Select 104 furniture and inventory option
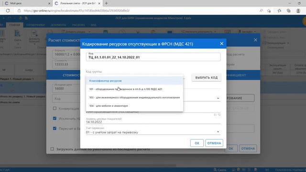 [x=134, y=106]
